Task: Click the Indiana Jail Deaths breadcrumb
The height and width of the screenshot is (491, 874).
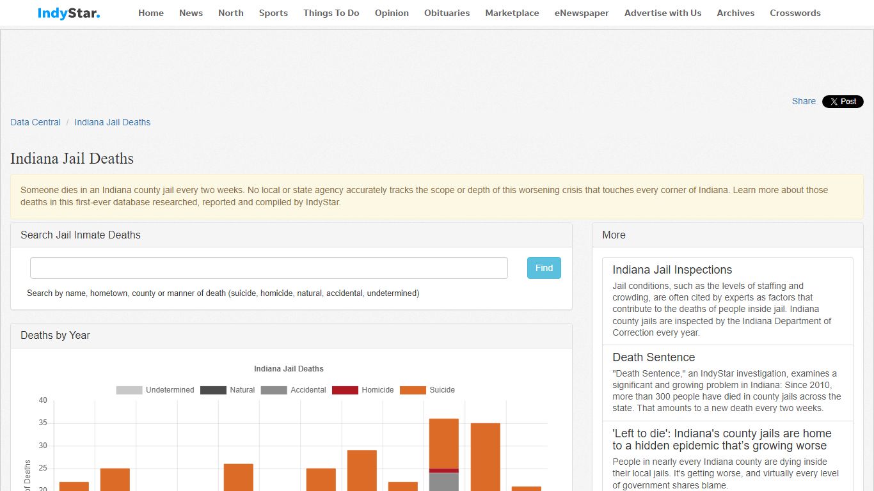Action: [x=113, y=122]
